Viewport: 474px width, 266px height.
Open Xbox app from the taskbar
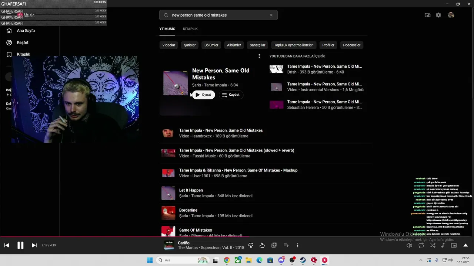(238, 260)
